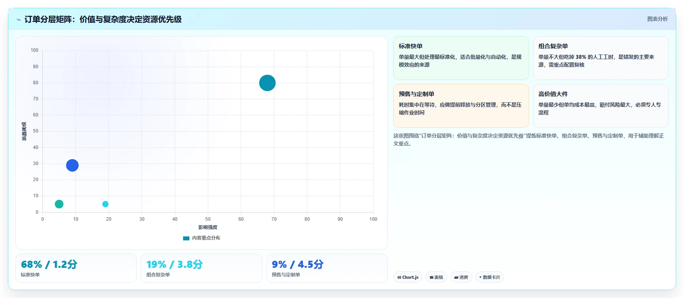Click the heading 订单分层矩阵：价值与复杂度决定资源优先级

(x=103, y=20)
